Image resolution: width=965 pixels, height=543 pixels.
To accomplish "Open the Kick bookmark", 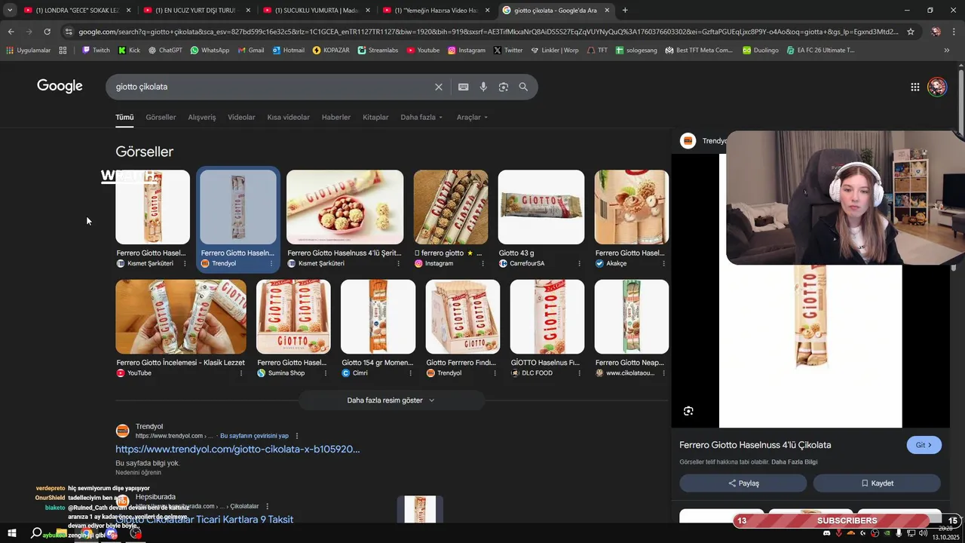I will pyautogui.click(x=129, y=51).
